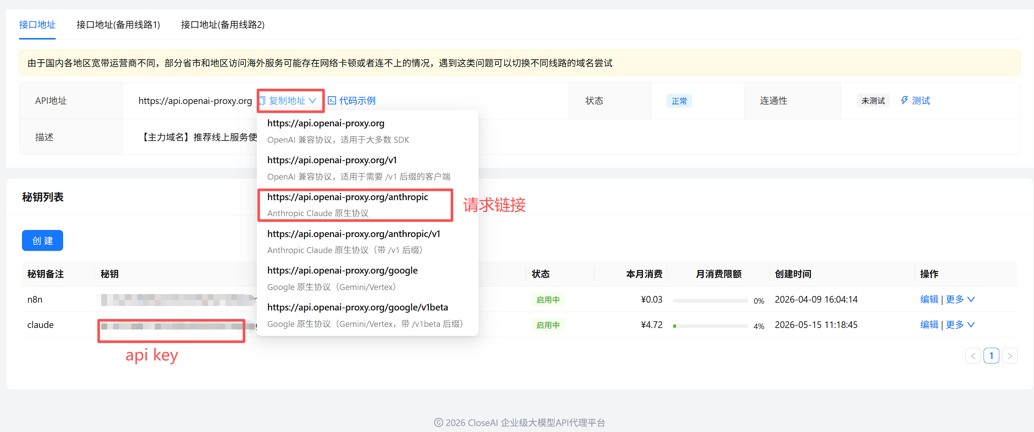Click the claude key name cell

40,325
